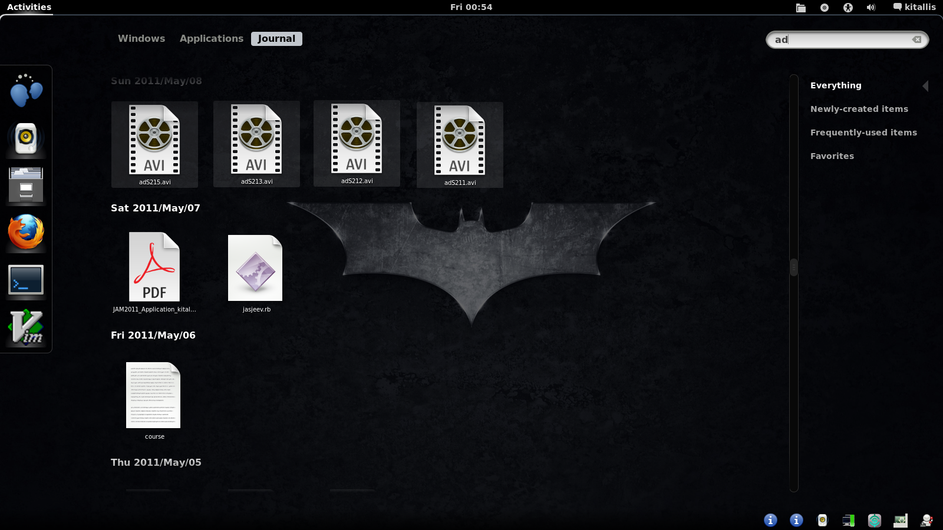Image resolution: width=943 pixels, height=530 pixels.
Task: Open the file manager cabinet icon in dash
Action: [x=26, y=185]
